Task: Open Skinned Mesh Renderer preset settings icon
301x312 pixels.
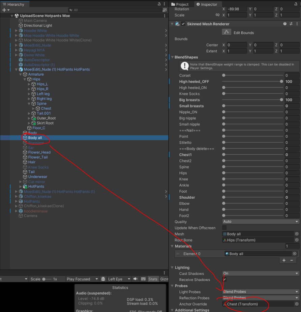Action: (x=291, y=24)
